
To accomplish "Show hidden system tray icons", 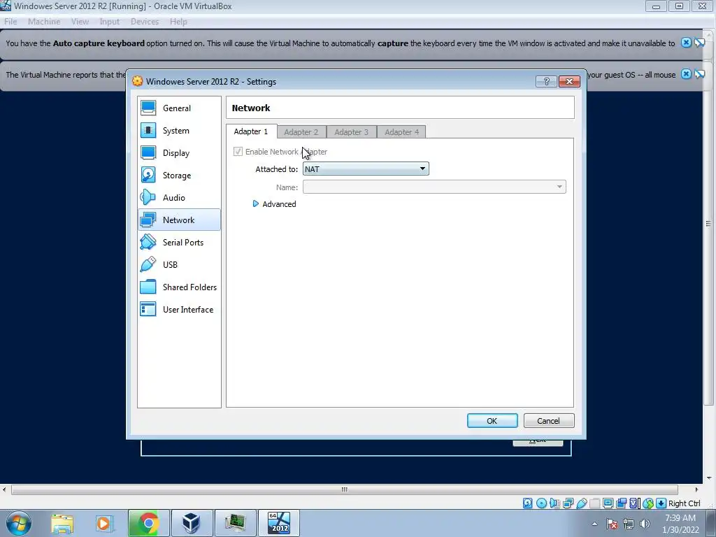I will point(594,524).
